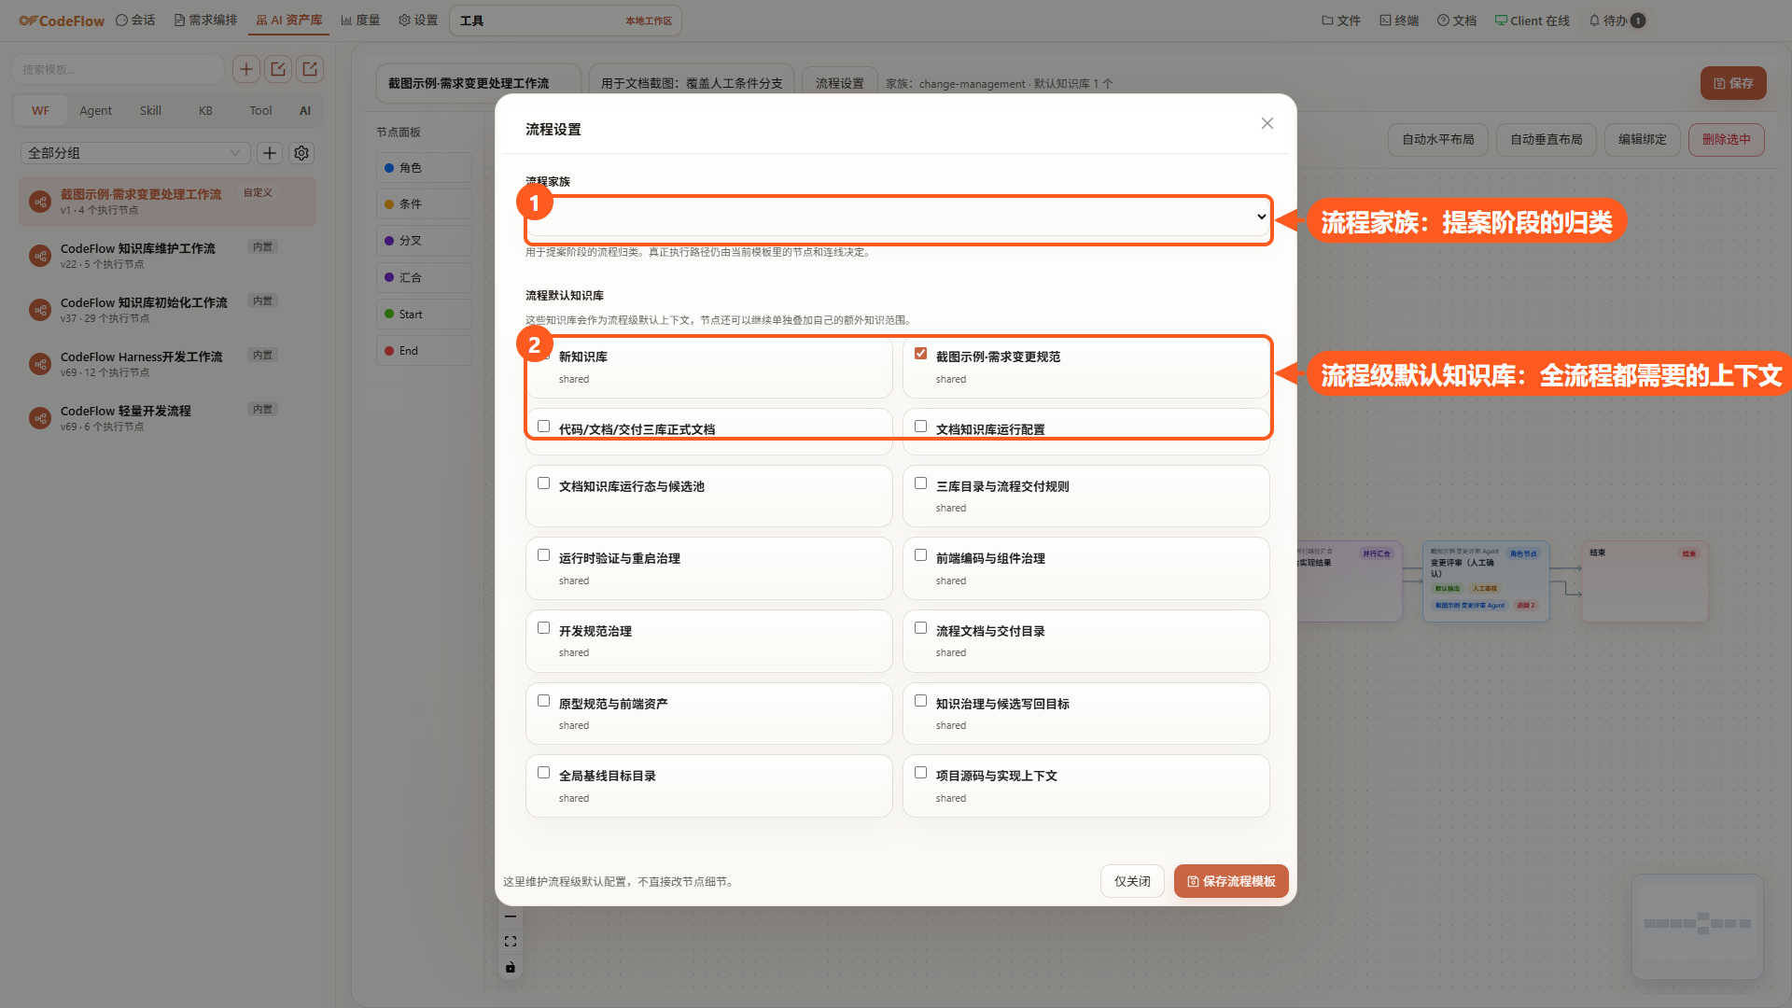Pick the 角色 node in the node panel
The width and height of the screenshot is (1792, 1008).
click(x=425, y=168)
